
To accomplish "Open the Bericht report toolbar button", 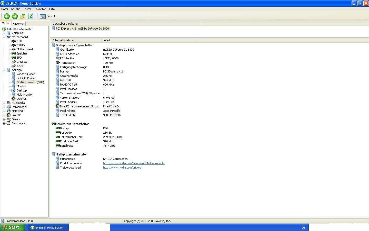I will pyautogui.click(x=48, y=16).
